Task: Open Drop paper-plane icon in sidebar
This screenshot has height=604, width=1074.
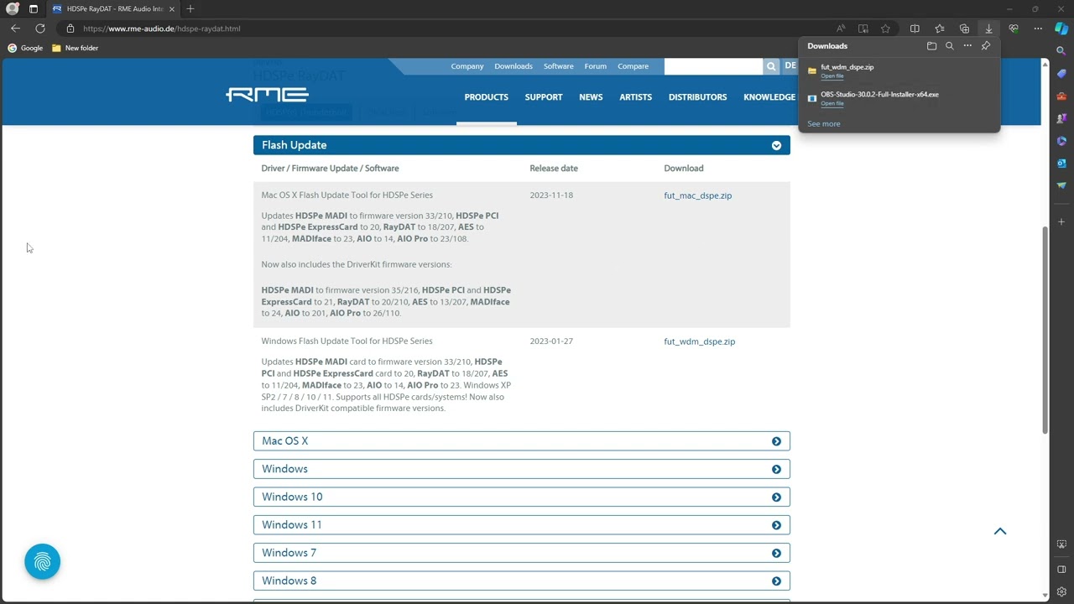Action: (1061, 185)
